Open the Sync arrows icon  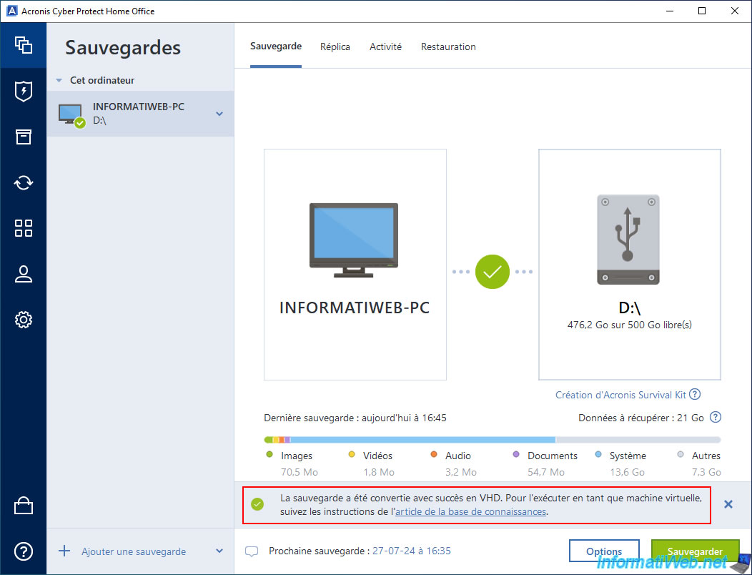click(x=24, y=182)
